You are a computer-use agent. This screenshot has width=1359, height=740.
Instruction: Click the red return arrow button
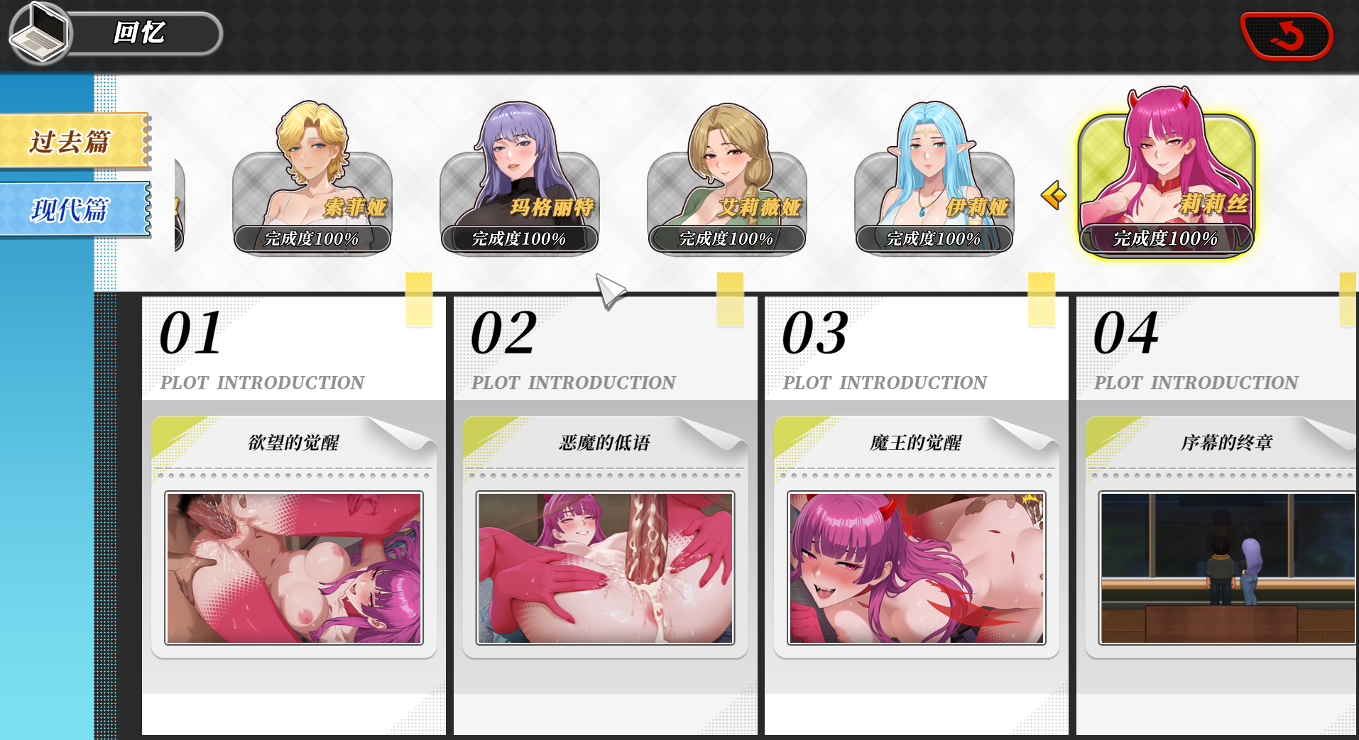(x=1287, y=35)
